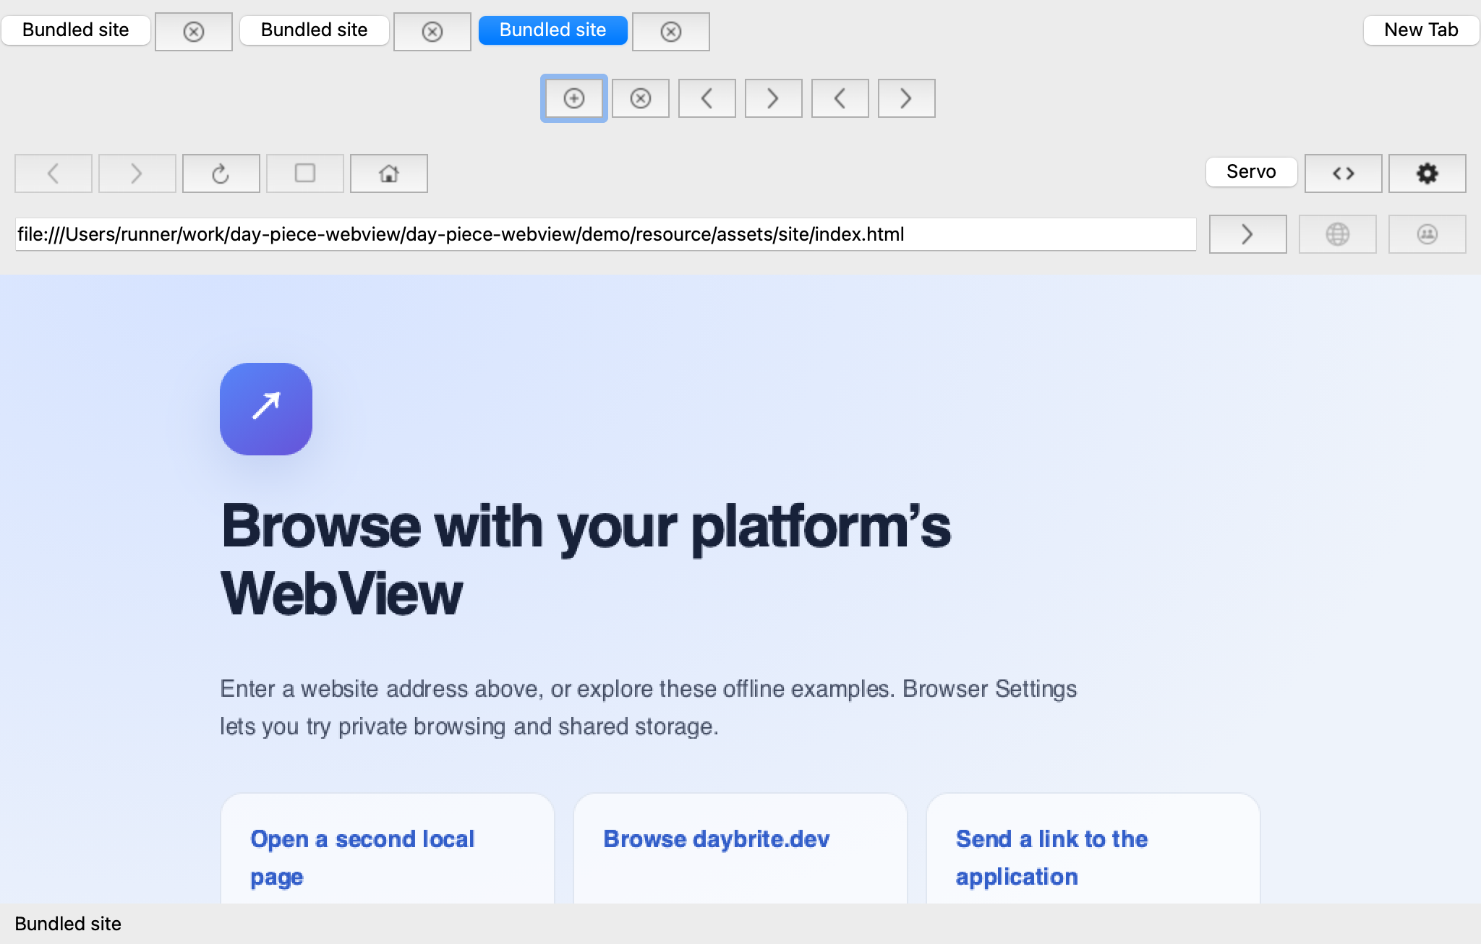1481x944 pixels.
Task: Click the heading 'Browse with your platform's WebView'
Action: coord(586,559)
